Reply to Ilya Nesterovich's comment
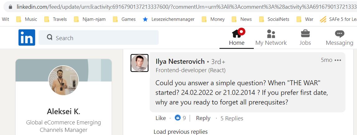The image size is (357, 135). [203, 118]
